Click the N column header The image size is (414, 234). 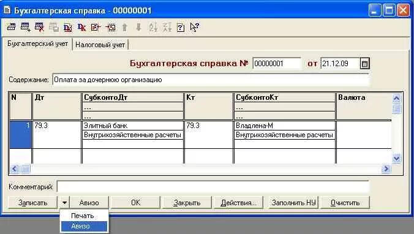(x=20, y=106)
